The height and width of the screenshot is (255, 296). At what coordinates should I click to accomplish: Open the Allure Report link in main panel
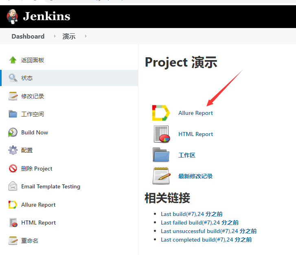[x=195, y=113]
